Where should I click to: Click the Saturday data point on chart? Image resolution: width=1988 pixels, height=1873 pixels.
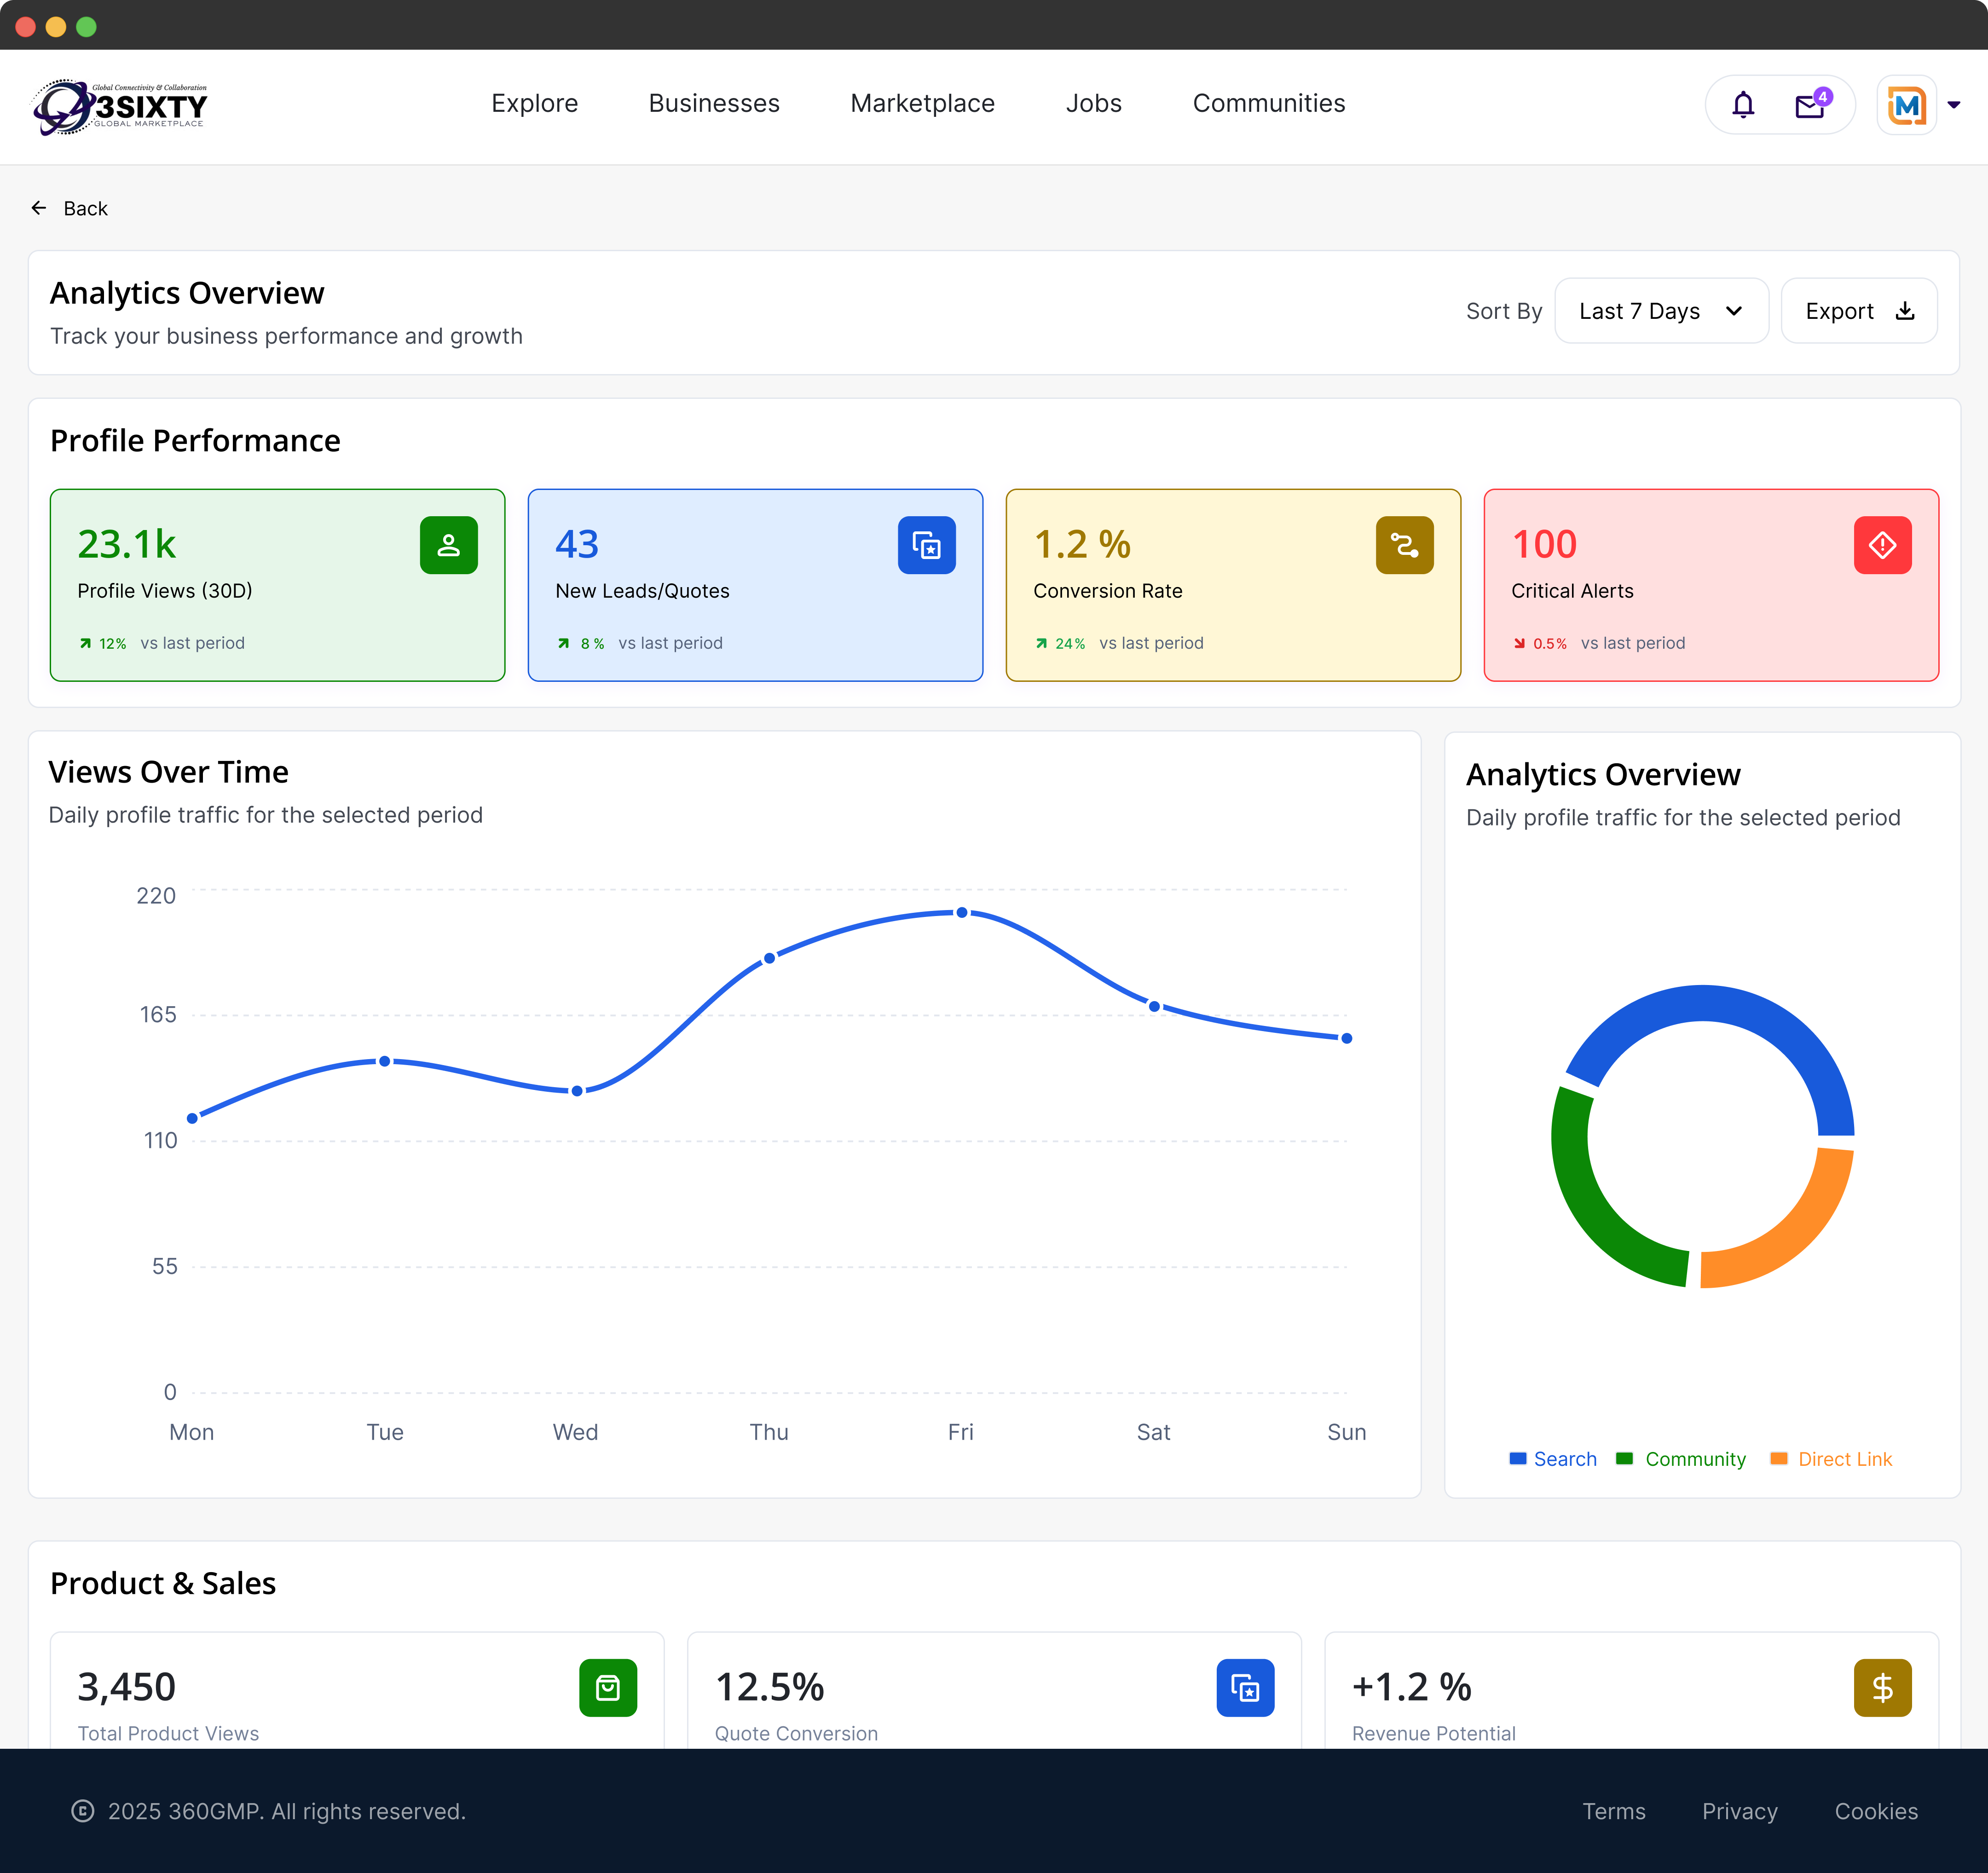(x=1154, y=1006)
